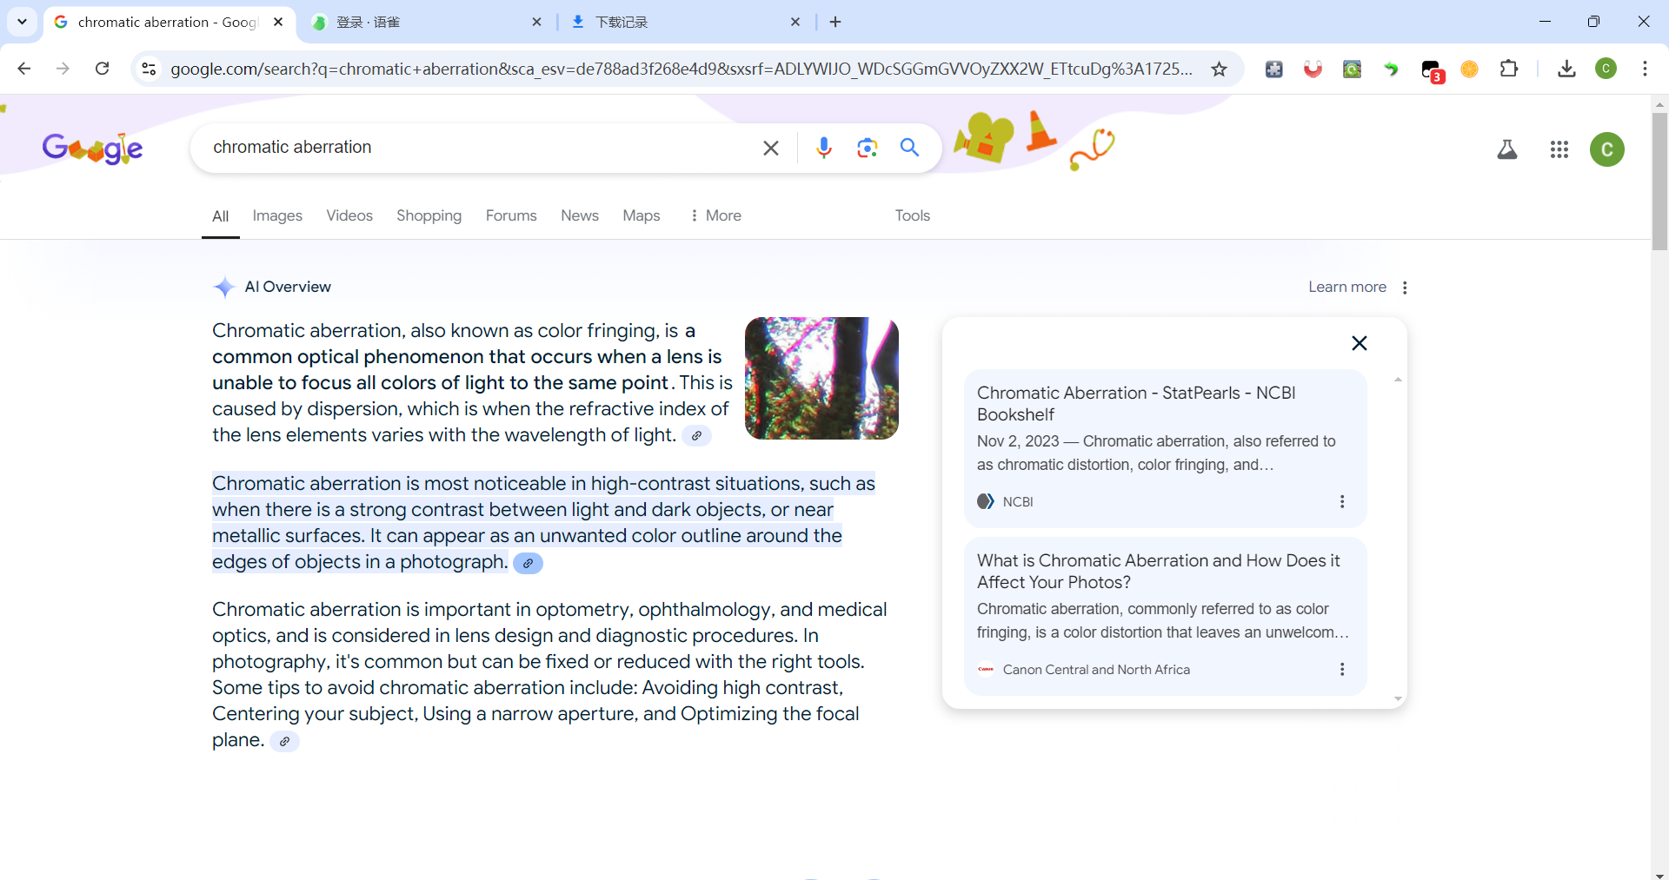Open the Forums results tab
This screenshot has height=880, width=1669.
point(511,215)
